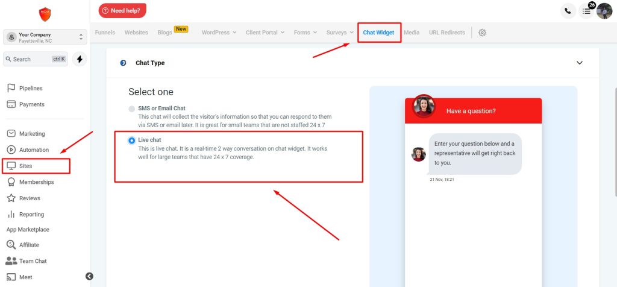The image size is (617, 287).
Task: Click the Affiliate dollar search icon
Action: (x=11, y=244)
